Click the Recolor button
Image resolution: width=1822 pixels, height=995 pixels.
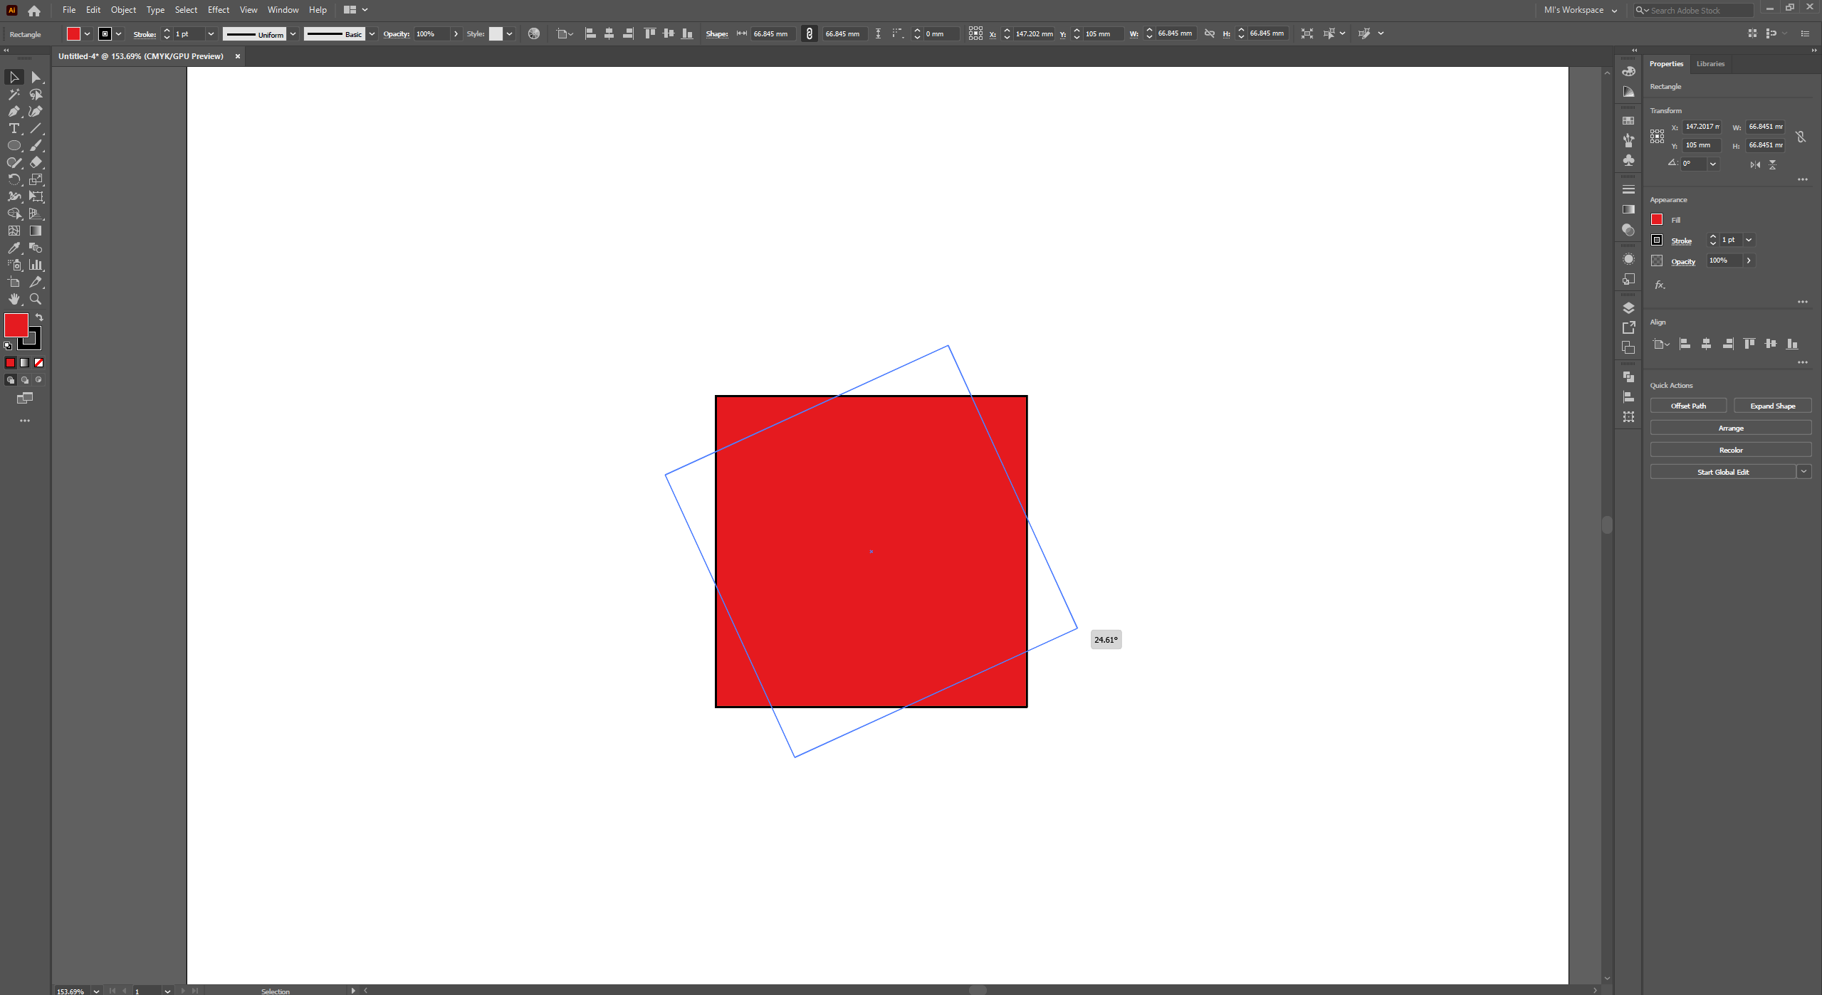point(1730,450)
